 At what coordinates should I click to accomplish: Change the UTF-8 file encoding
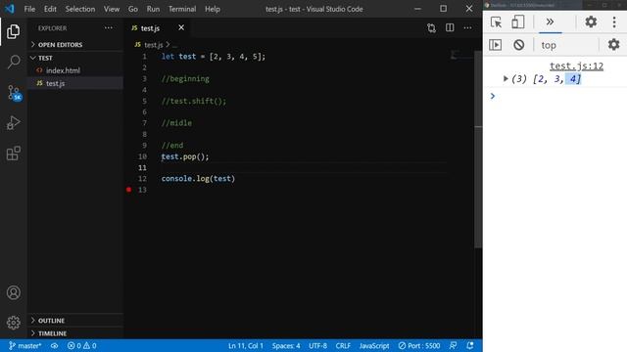tap(317, 345)
